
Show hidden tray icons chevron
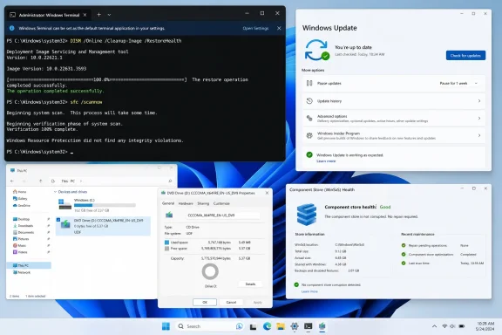[434, 326]
